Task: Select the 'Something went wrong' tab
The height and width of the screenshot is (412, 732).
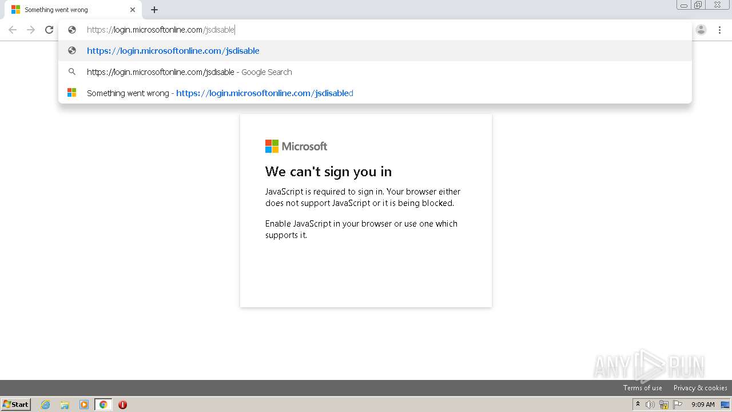Action: tap(73, 10)
